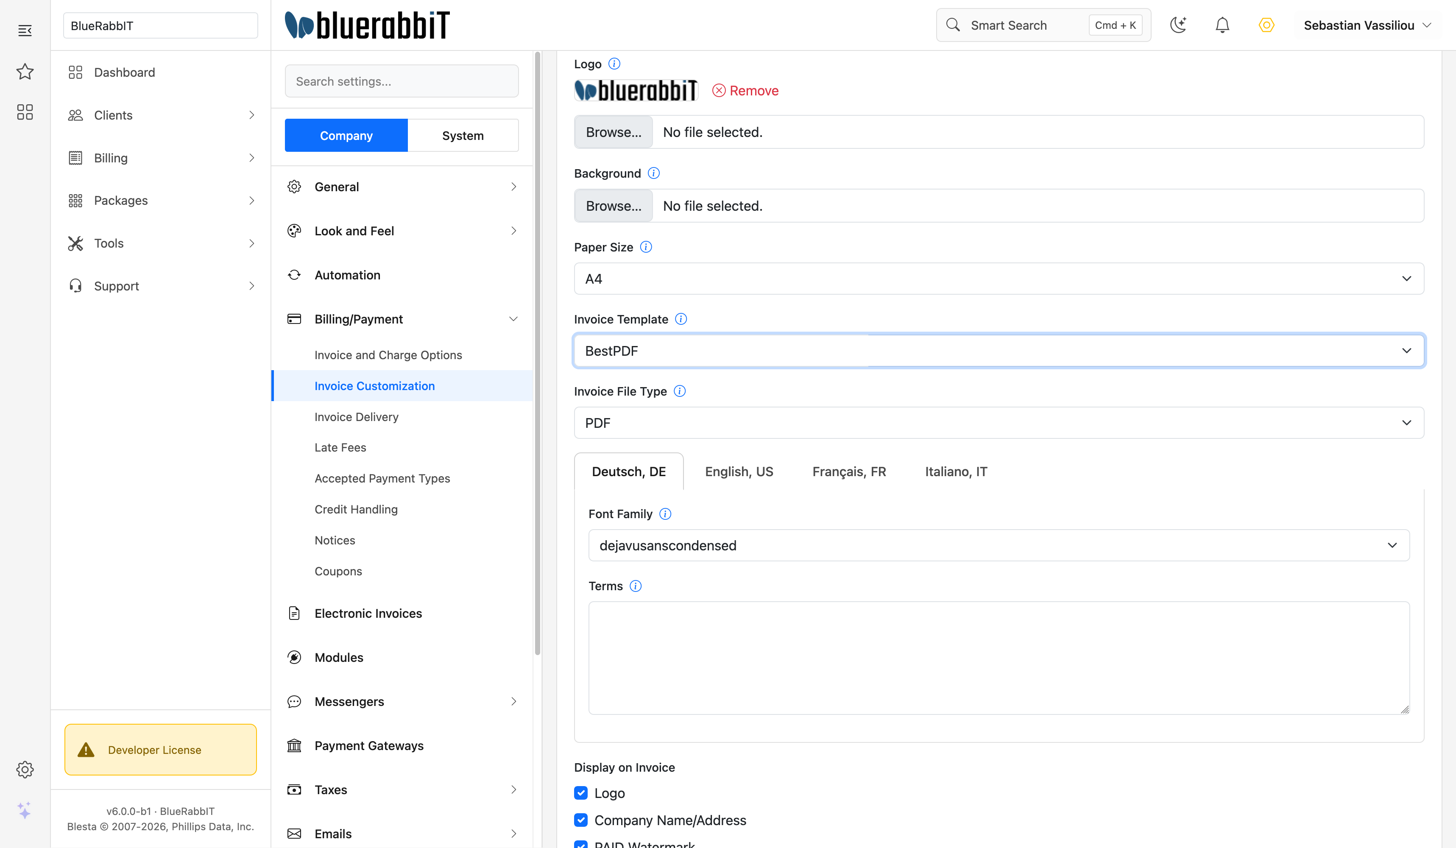Click the Font Family info icon
1456x848 pixels.
click(665, 513)
